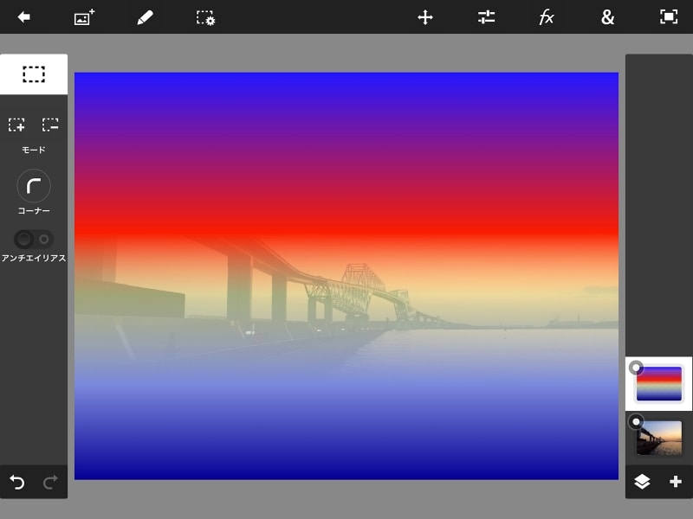Screen dimensions: 693x519
Task: Open the fx effects menu
Action: 547,17
